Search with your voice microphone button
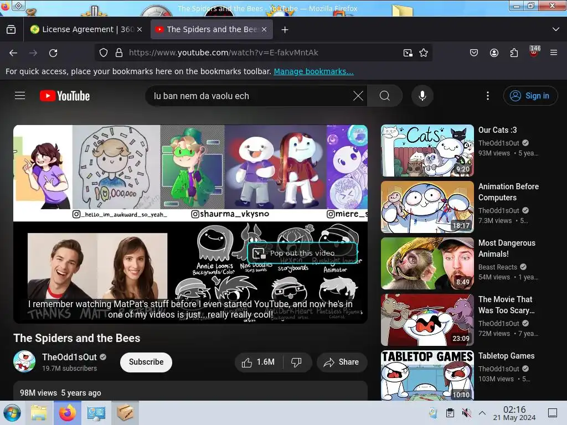 (x=422, y=96)
